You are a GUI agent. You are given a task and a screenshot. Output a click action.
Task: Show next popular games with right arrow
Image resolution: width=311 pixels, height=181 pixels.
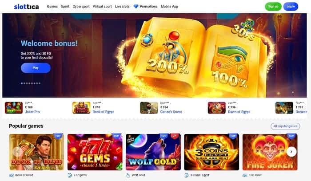tap(291, 152)
